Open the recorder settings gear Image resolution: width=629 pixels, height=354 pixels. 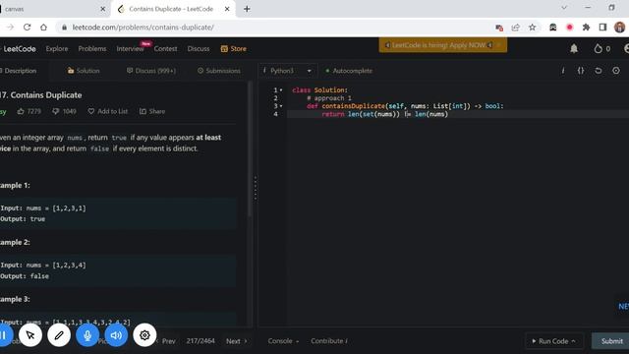pos(144,335)
